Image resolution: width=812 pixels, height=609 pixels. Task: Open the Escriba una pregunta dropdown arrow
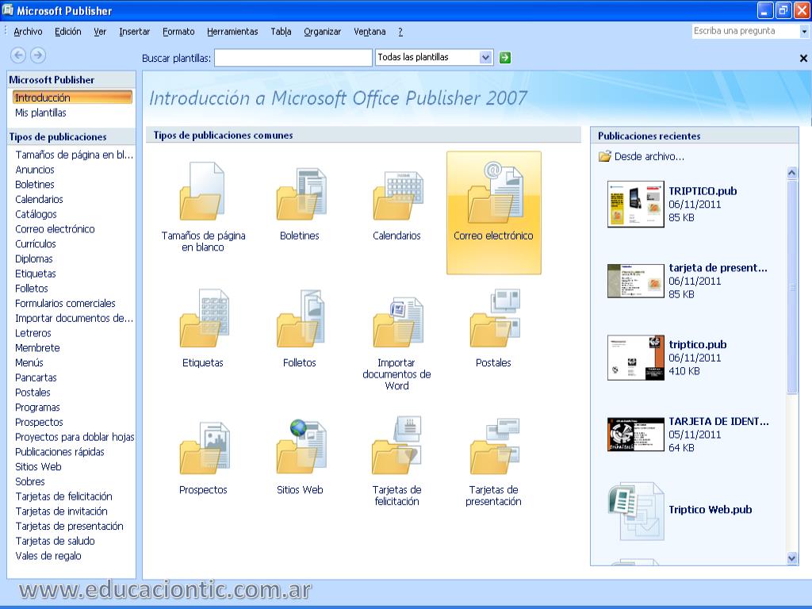pos(805,32)
